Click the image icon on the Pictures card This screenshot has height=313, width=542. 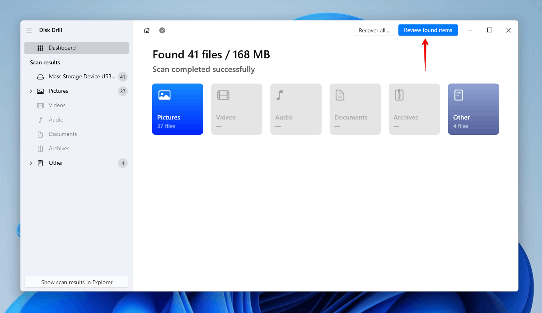[x=164, y=95]
